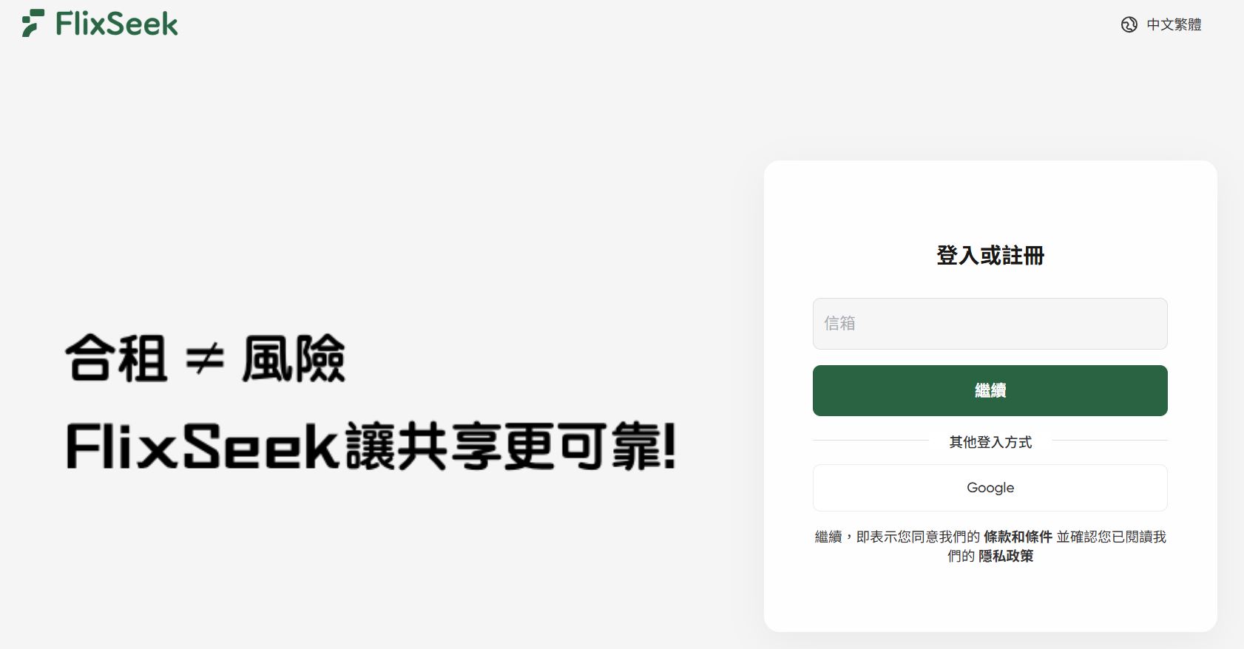Open the 條款和條件 link

coord(1018,537)
